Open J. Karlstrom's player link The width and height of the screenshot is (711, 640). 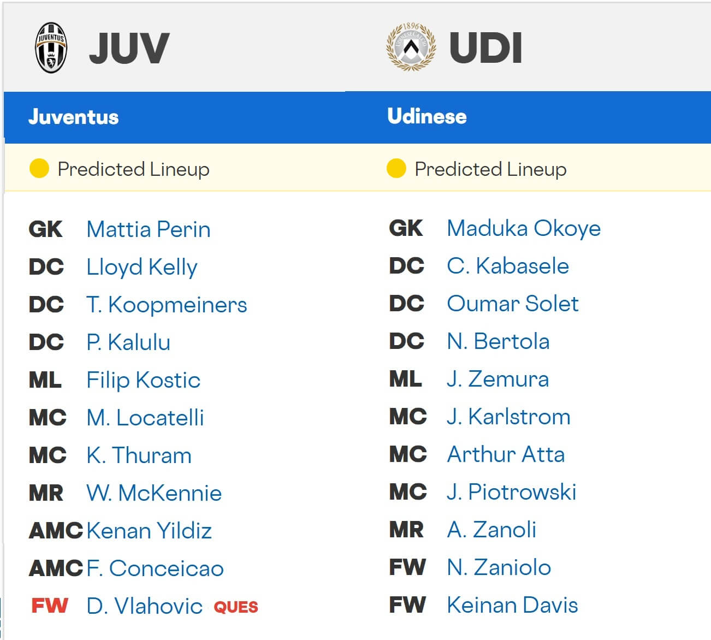(508, 417)
